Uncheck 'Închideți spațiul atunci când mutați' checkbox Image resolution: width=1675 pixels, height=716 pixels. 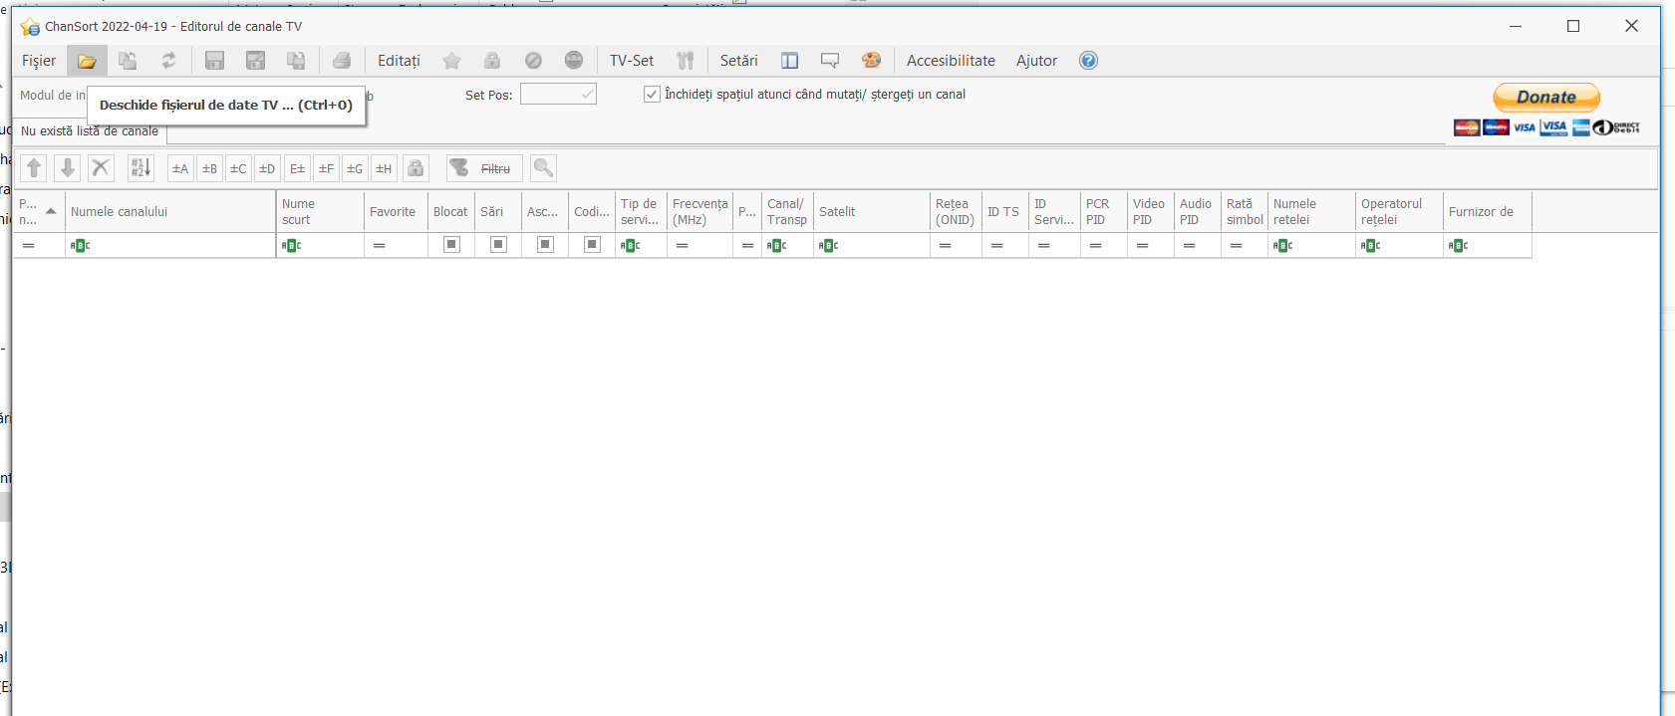point(652,95)
